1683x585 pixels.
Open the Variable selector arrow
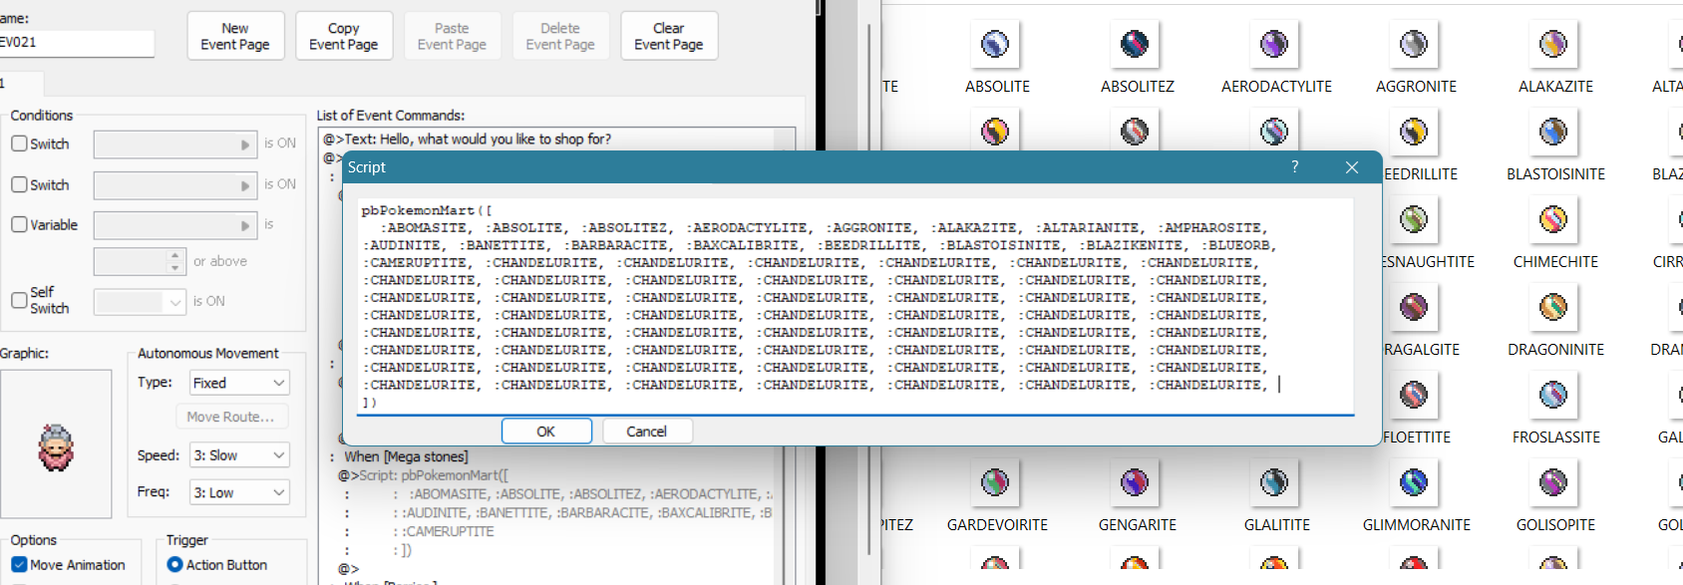tap(245, 226)
